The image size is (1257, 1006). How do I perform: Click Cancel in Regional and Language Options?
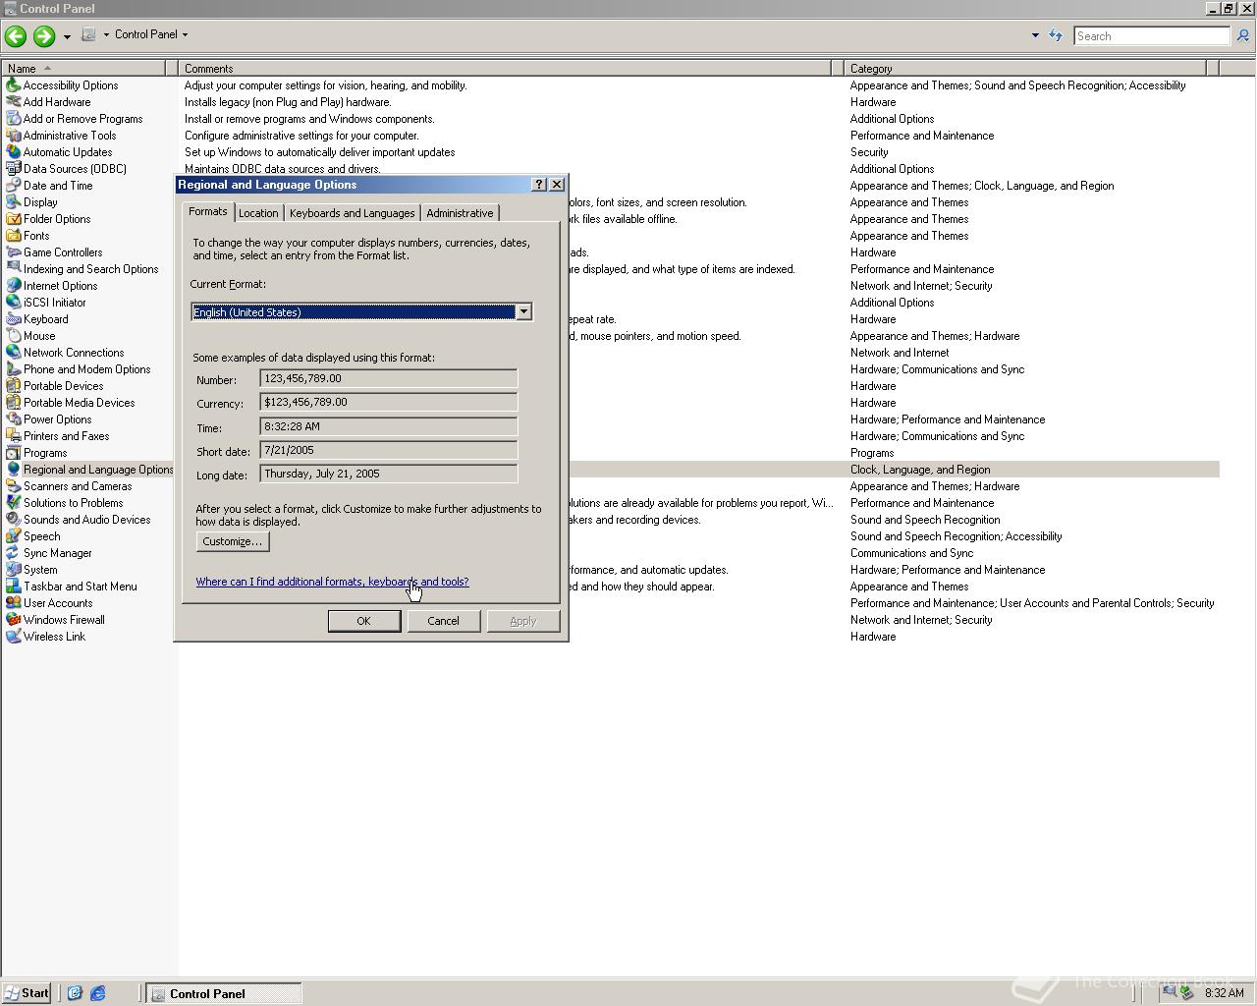(x=443, y=621)
